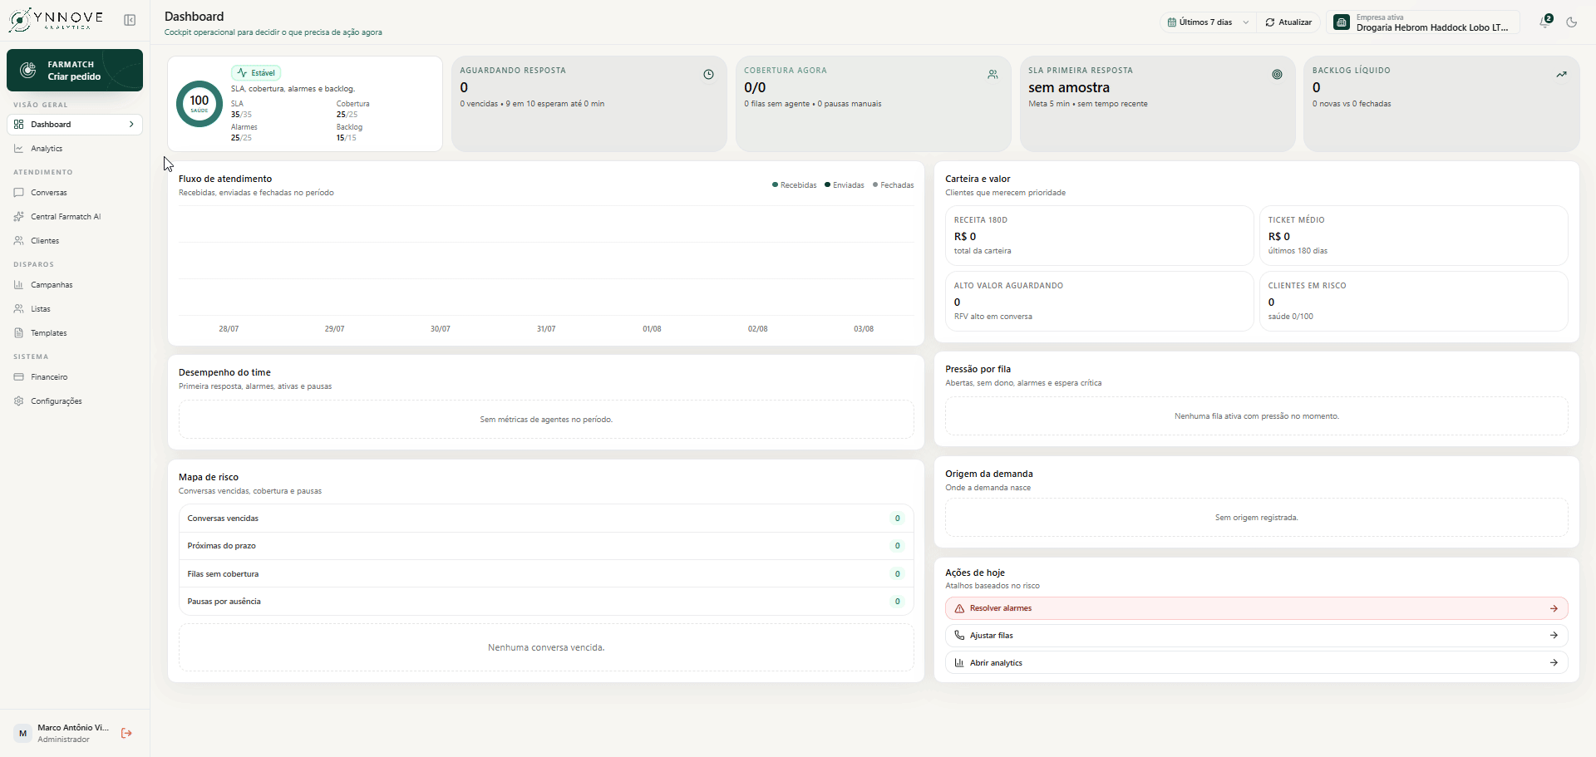Image resolution: width=1596 pixels, height=757 pixels.
Task: Click the Farmatch logo icon on Criar pedido
Action: click(x=28, y=71)
